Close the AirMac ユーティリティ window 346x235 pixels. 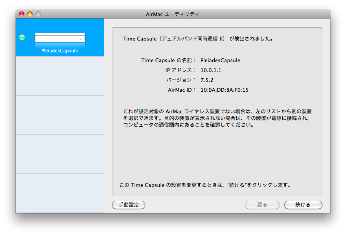pos(22,14)
